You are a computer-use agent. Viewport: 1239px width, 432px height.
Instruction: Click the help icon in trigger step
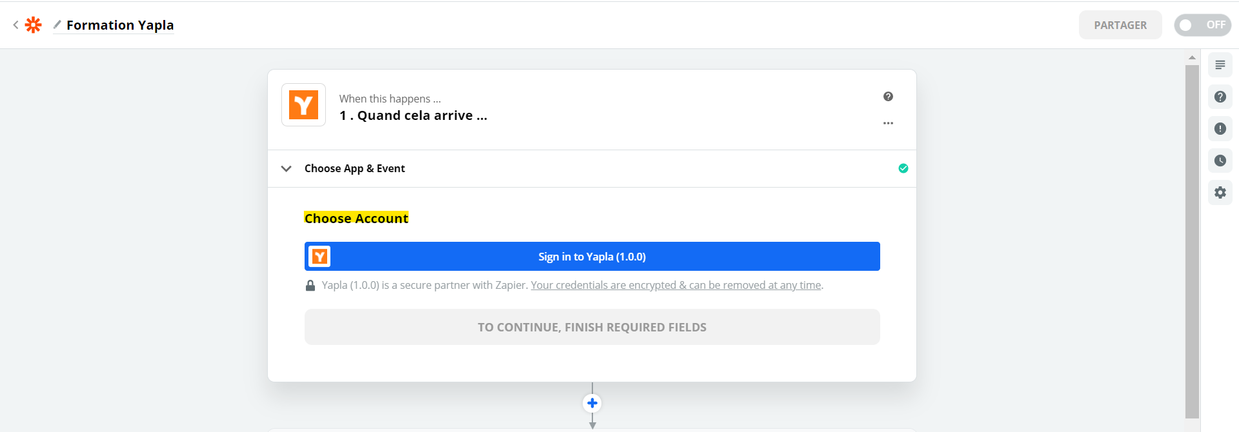click(888, 97)
